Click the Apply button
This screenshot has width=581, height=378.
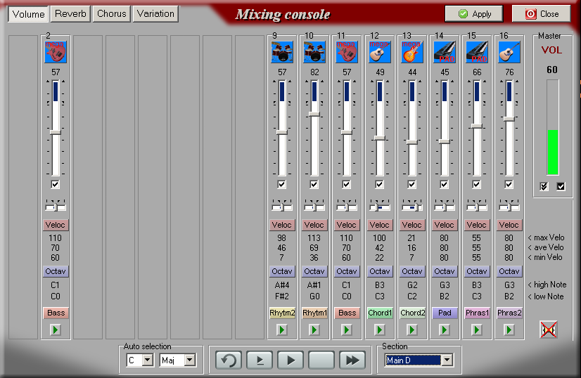[474, 13]
